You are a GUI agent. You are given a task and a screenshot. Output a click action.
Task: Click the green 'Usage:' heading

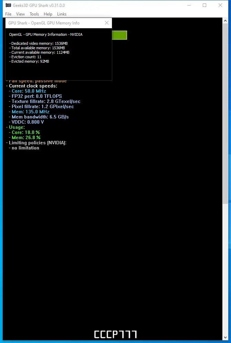[15, 127]
